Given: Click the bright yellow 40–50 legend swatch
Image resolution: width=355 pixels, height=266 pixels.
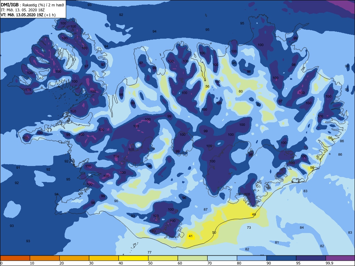Looking at the screenshot, I should (133, 258).
